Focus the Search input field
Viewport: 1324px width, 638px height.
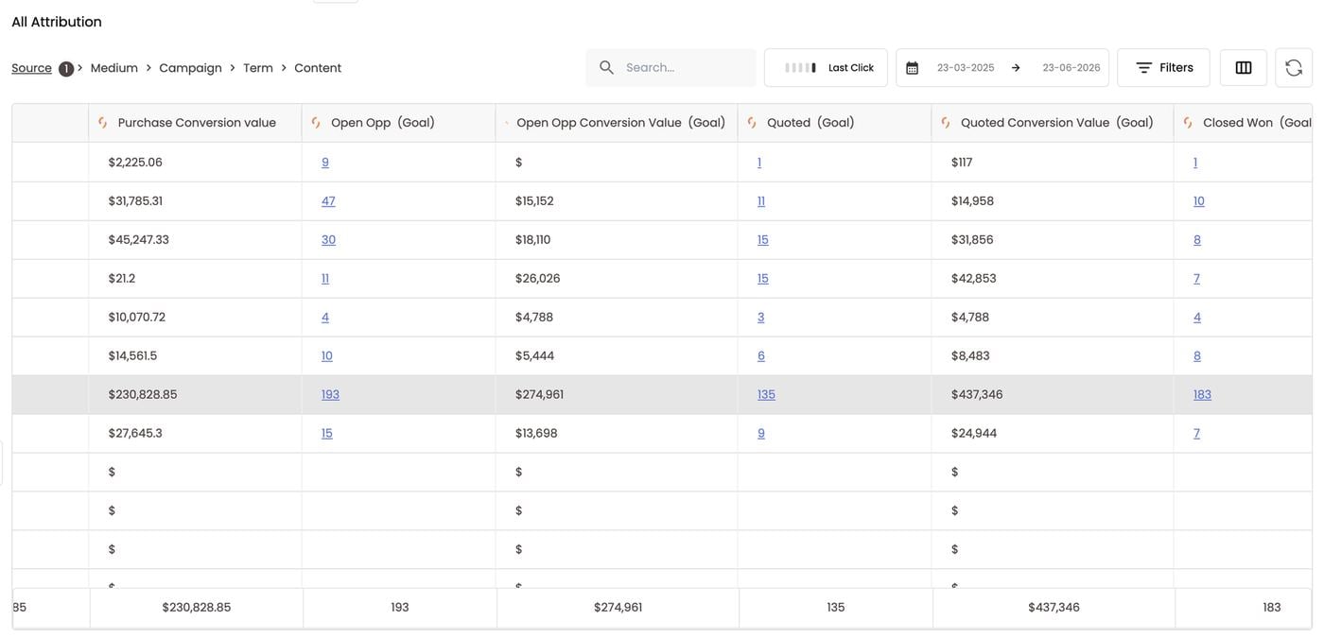pyautogui.click(x=671, y=68)
